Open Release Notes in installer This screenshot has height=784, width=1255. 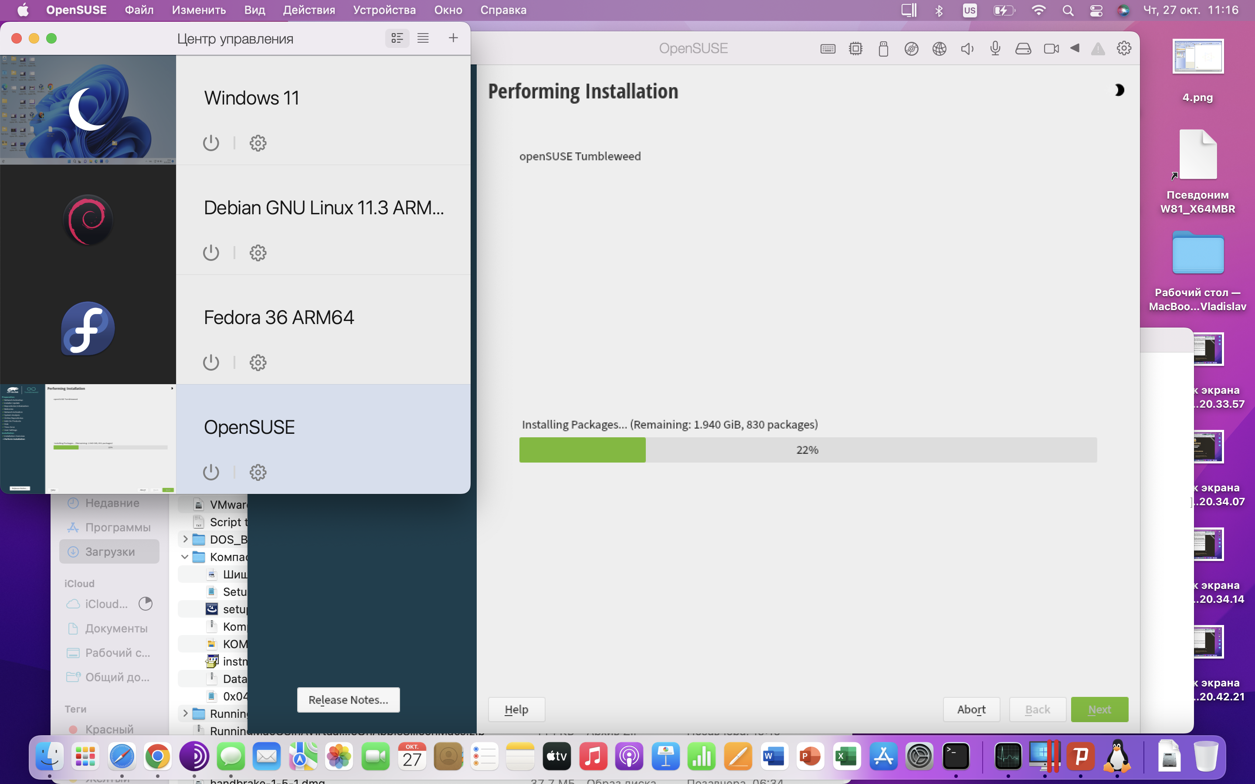click(349, 700)
